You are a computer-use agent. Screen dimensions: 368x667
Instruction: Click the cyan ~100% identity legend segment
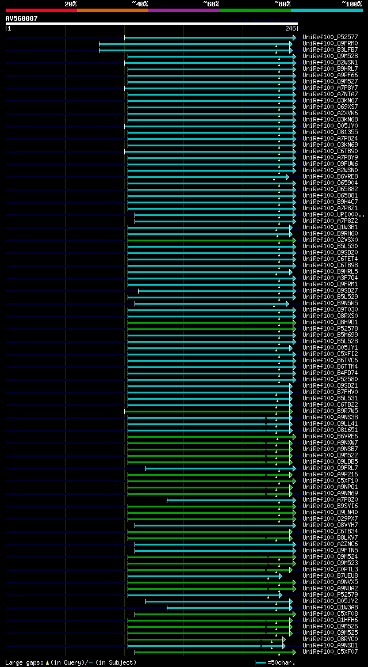click(x=327, y=10)
